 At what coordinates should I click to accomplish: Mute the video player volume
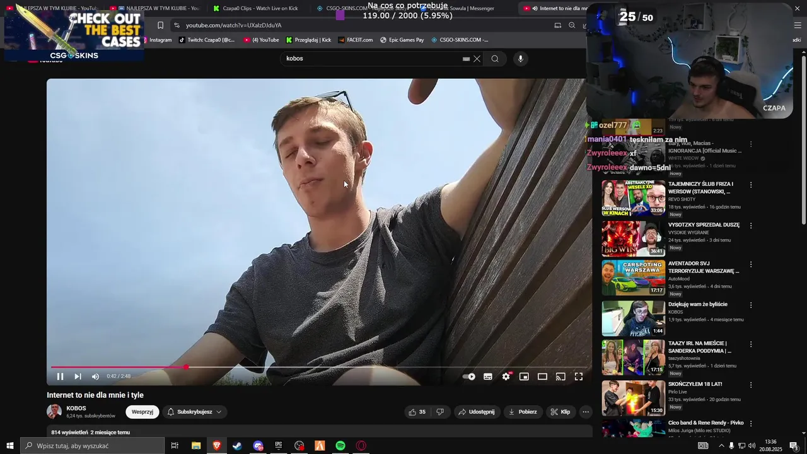coord(95,376)
